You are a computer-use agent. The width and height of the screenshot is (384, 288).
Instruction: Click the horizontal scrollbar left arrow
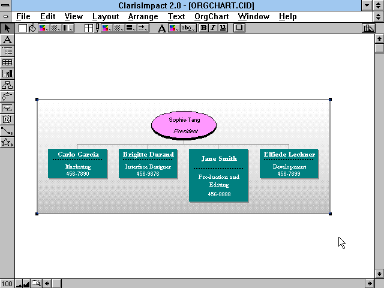(x=47, y=284)
